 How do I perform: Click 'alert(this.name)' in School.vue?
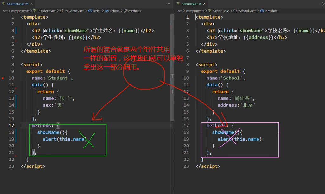239,139
